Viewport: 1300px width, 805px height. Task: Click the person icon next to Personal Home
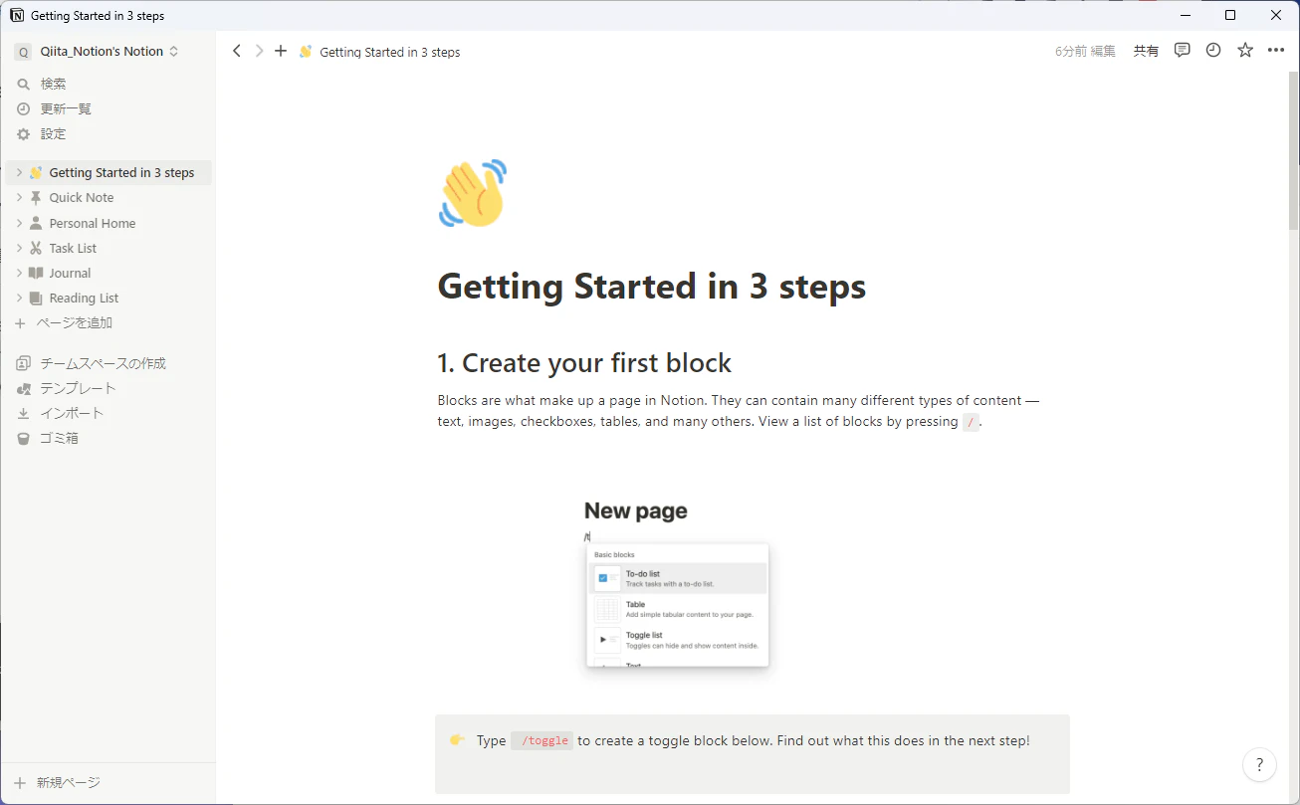[36, 223]
